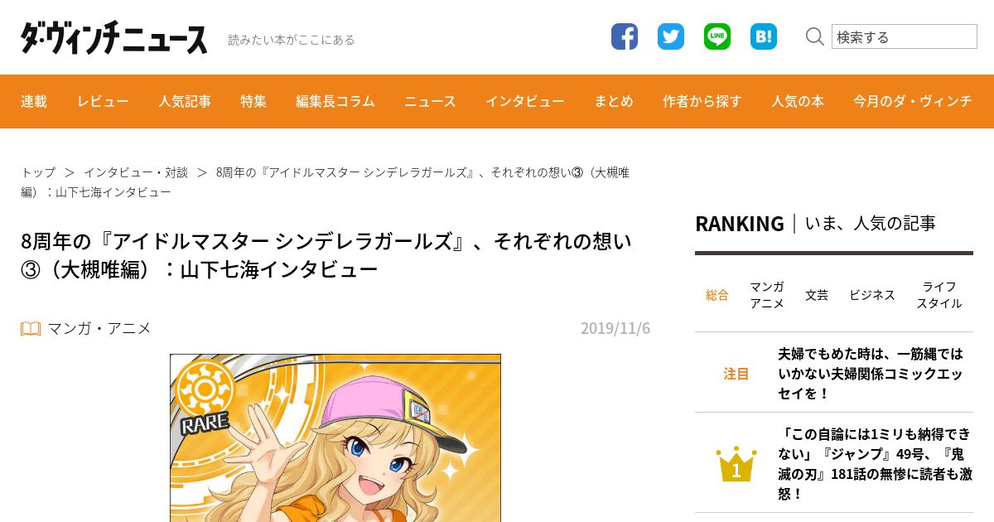Click the open book category icon

click(x=31, y=329)
